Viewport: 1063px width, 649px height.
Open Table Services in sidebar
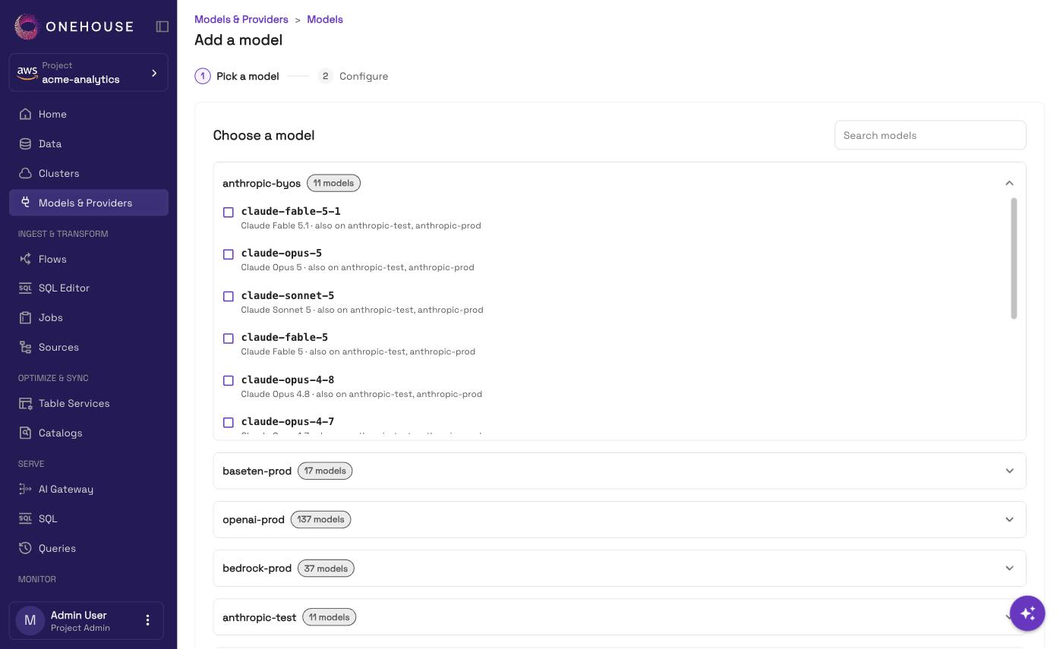tap(89, 403)
